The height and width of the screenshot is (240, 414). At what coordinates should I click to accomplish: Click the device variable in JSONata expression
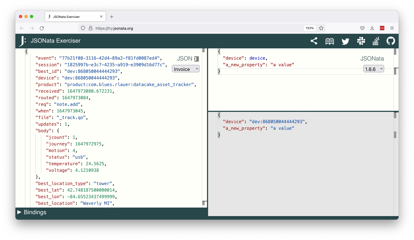coord(257,58)
